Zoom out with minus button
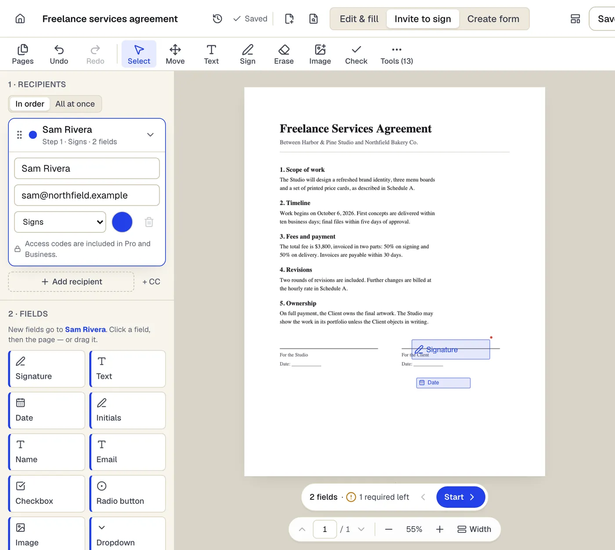615x550 pixels. (389, 529)
